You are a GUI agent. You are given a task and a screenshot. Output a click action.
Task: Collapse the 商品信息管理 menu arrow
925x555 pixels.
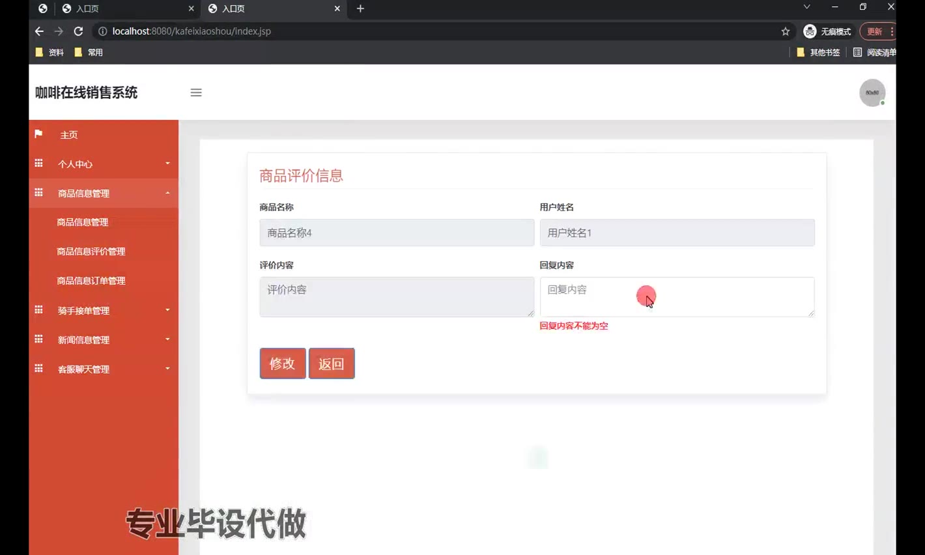coord(167,193)
